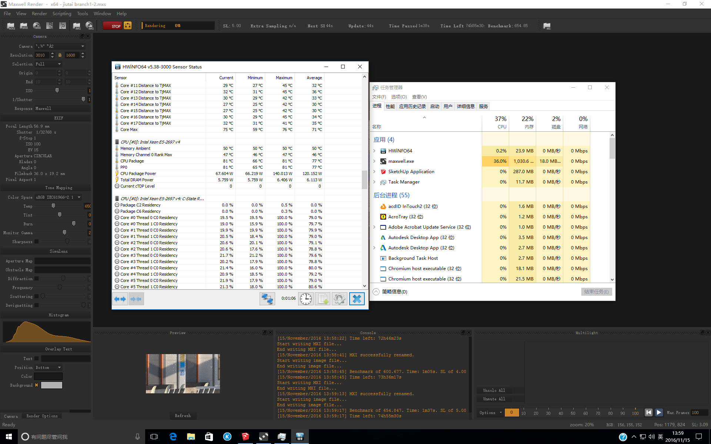Open MXS scene file from toolbar
Viewport: 711px width, 444px height.
[x=11, y=26]
